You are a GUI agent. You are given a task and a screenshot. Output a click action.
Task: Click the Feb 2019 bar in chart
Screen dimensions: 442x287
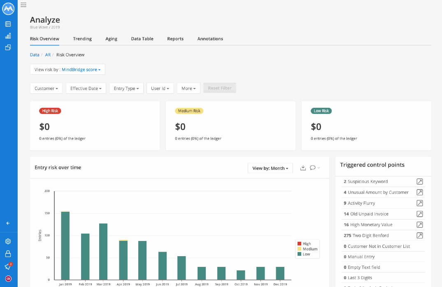coord(86,257)
